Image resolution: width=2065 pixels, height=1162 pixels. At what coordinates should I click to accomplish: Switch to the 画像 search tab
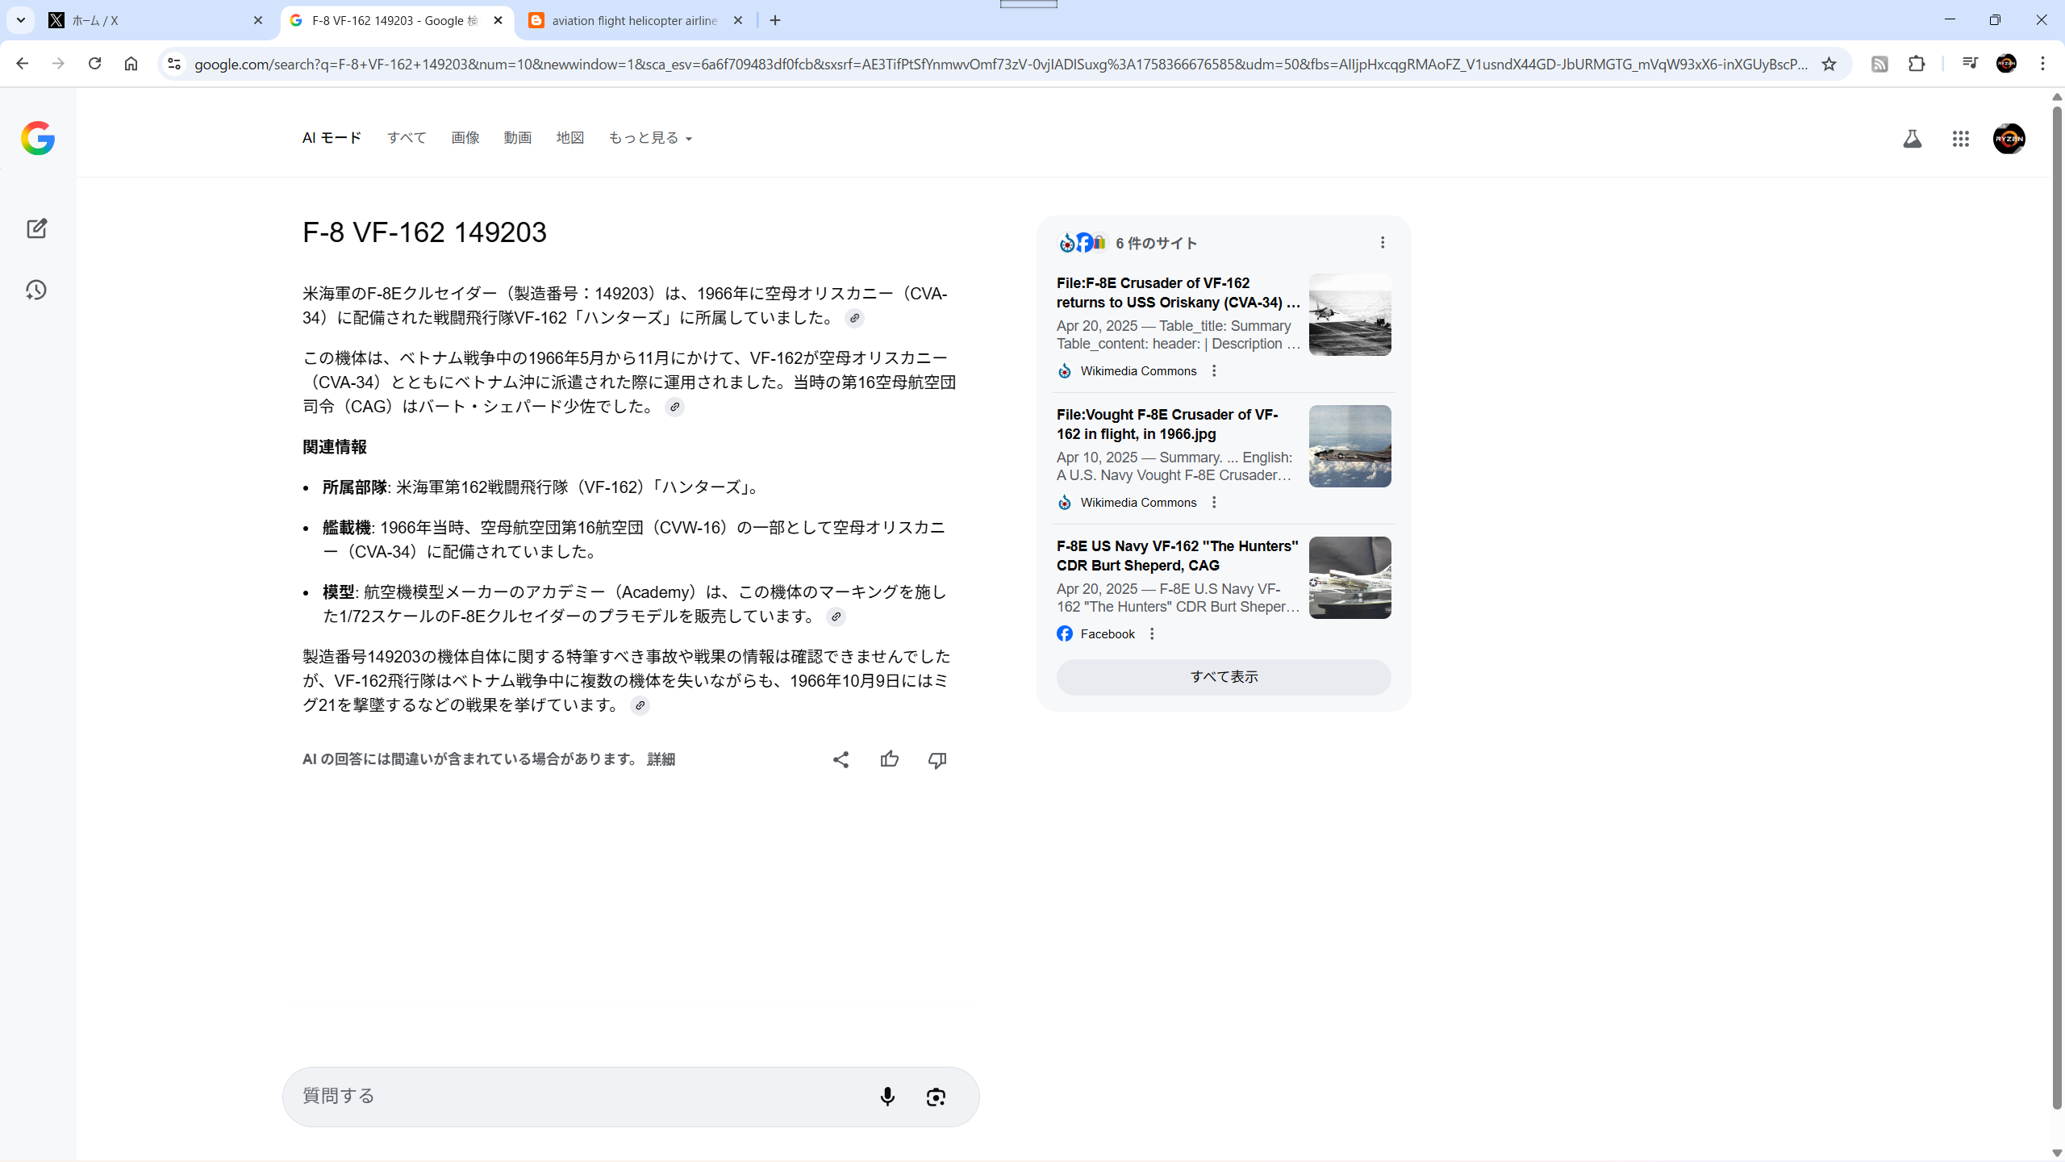[465, 138]
